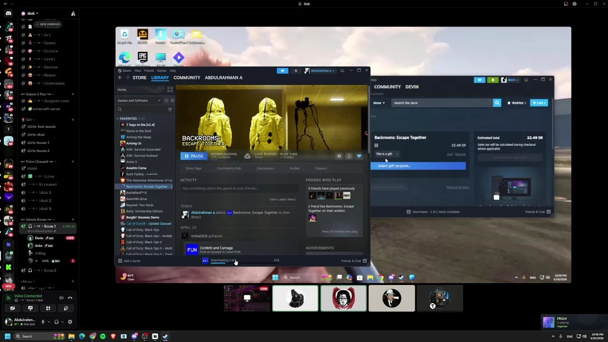This screenshot has height=342, width=608.
Task: Toggle ready-to-play filter icon
Action: (x=172, y=100)
